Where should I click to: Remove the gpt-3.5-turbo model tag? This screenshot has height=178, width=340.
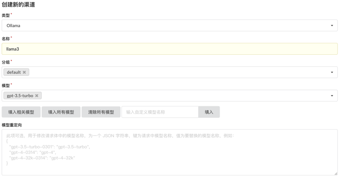[37, 96]
